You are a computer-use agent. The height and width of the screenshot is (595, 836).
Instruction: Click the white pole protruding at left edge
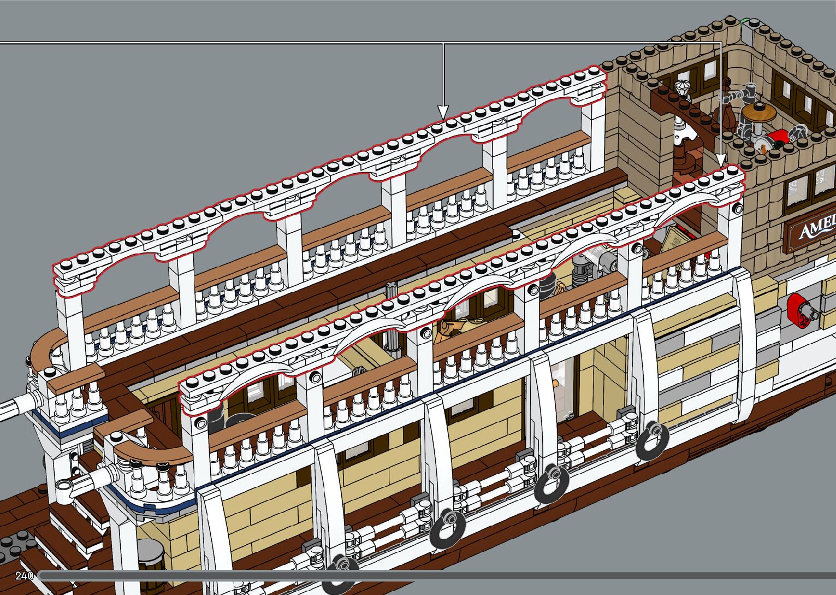14,408
